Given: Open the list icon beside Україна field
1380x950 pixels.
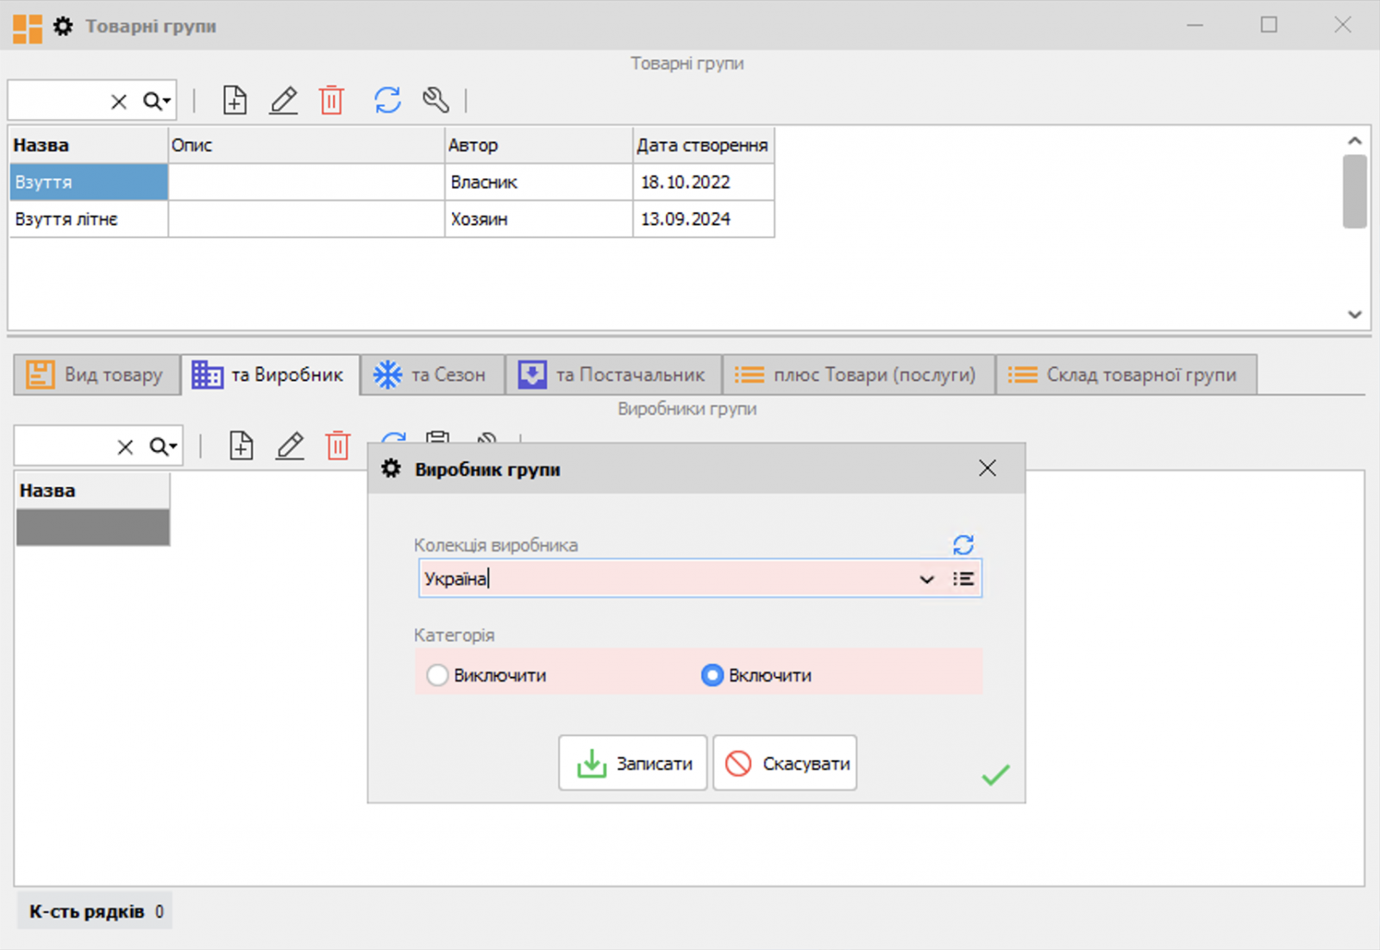Looking at the screenshot, I should tap(963, 579).
